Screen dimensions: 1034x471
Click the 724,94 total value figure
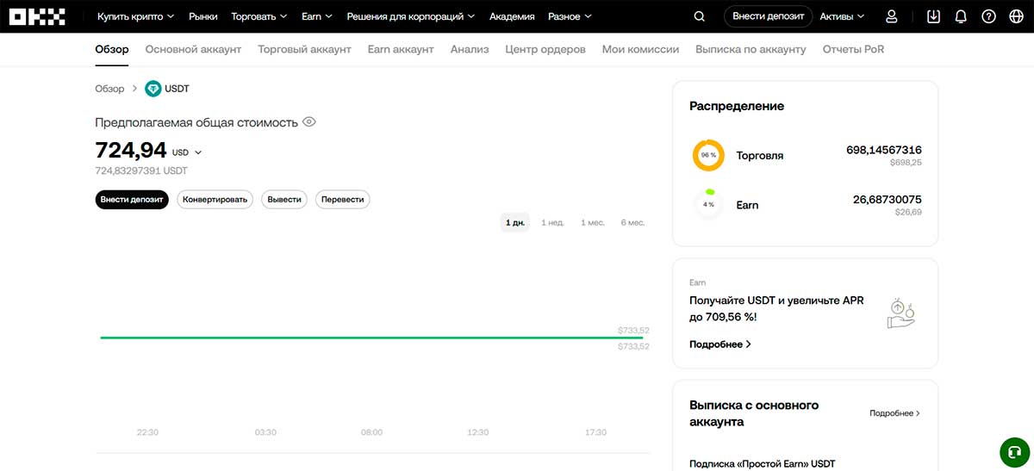pos(131,150)
